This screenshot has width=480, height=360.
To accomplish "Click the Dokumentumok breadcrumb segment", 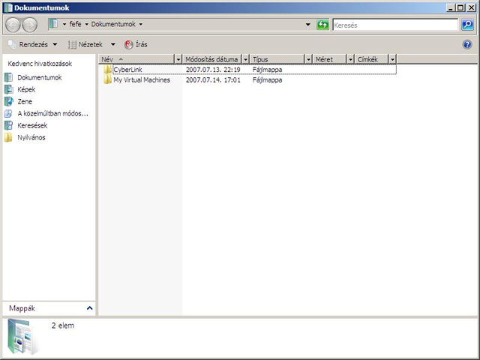I will 113,24.
